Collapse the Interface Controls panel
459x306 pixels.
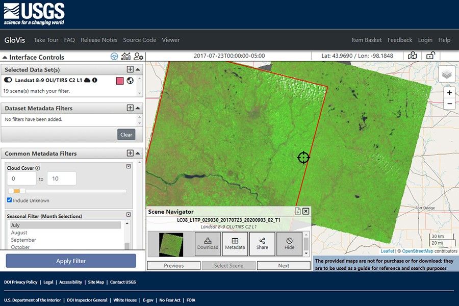pos(5,57)
